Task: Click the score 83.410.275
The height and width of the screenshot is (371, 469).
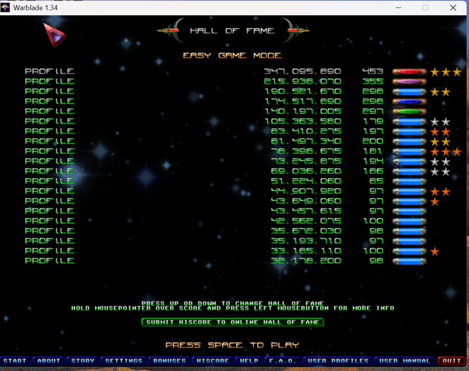Action: tap(306, 131)
